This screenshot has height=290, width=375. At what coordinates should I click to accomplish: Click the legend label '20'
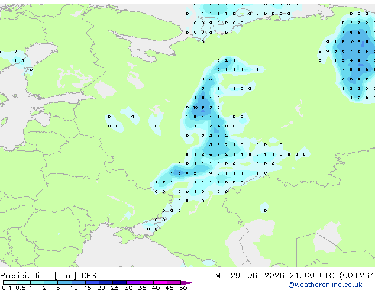click(x=101, y=288)
